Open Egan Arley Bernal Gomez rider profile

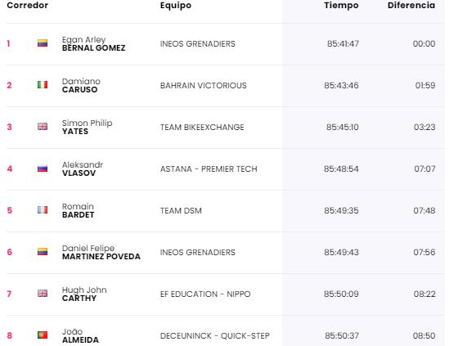click(93, 43)
